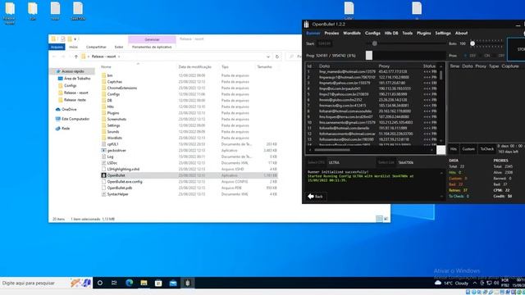Select data row with Id 1
525x295 pixels.
372,71
